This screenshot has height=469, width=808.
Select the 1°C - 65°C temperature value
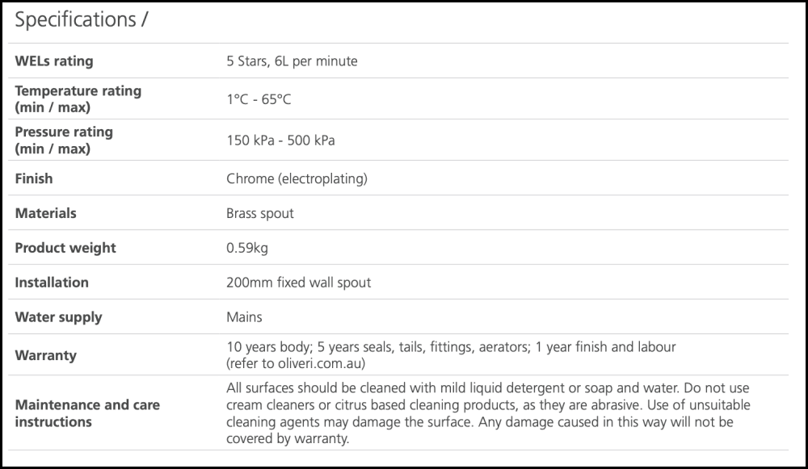click(x=259, y=99)
